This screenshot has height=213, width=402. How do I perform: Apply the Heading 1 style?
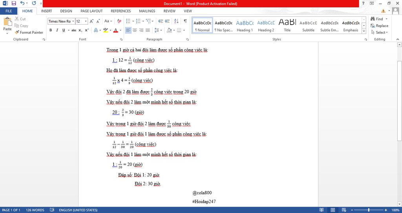[245, 25]
